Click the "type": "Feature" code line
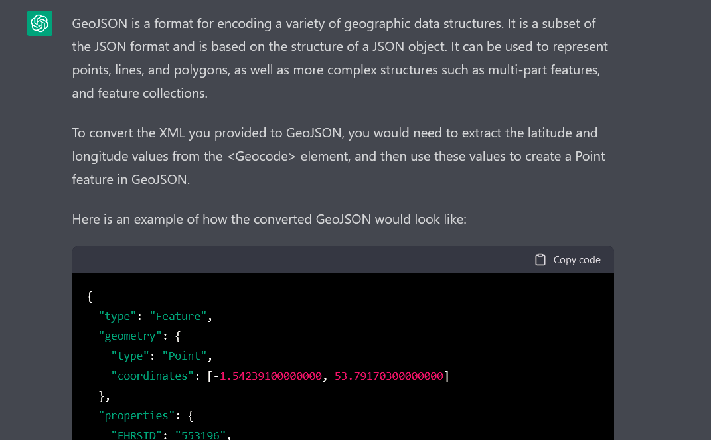 pyautogui.click(x=155, y=316)
